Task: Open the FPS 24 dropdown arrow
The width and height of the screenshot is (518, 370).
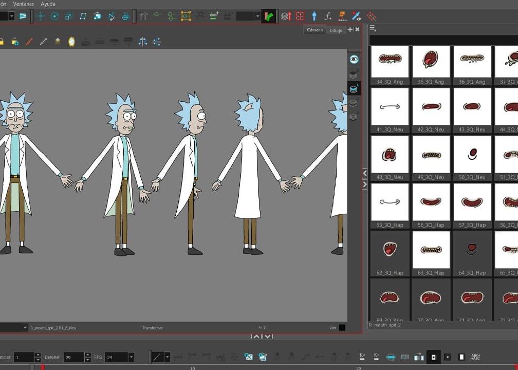Action: point(131,357)
